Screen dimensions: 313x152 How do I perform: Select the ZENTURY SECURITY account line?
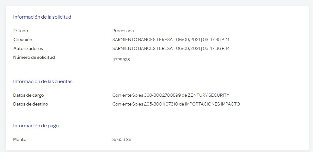point(171,95)
